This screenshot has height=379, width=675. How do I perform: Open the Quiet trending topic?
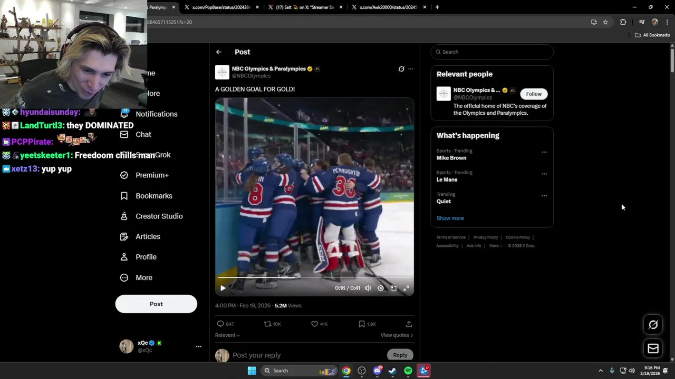(x=443, y=202)
